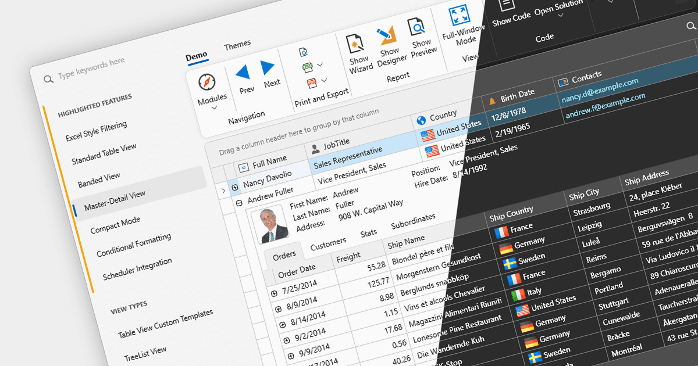Open Excel Style Filtering demo
698x366 pixels.
(96, 131)
